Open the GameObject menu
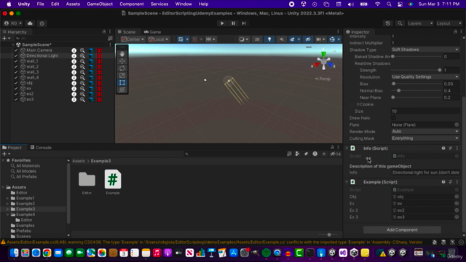 tap(100, 4)
